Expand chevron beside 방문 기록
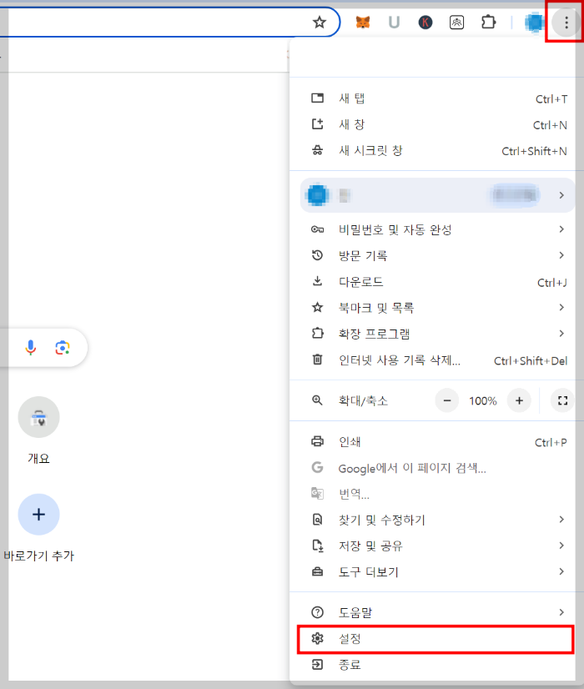The width and height of the screenshot is (584, 689). [x=561, y=255]
